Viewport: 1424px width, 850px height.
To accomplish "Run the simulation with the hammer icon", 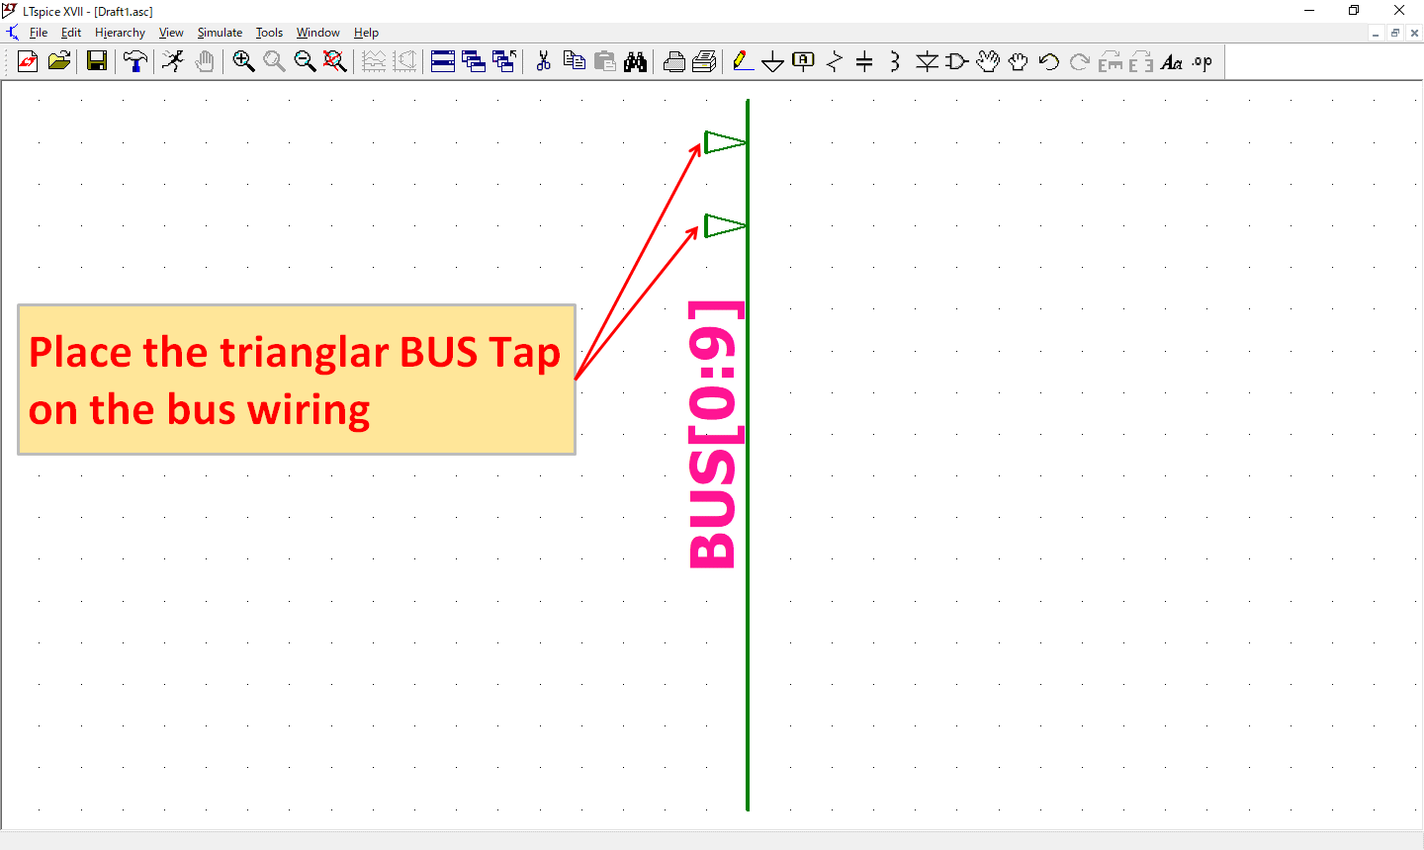I will click(x=135, y=61).
